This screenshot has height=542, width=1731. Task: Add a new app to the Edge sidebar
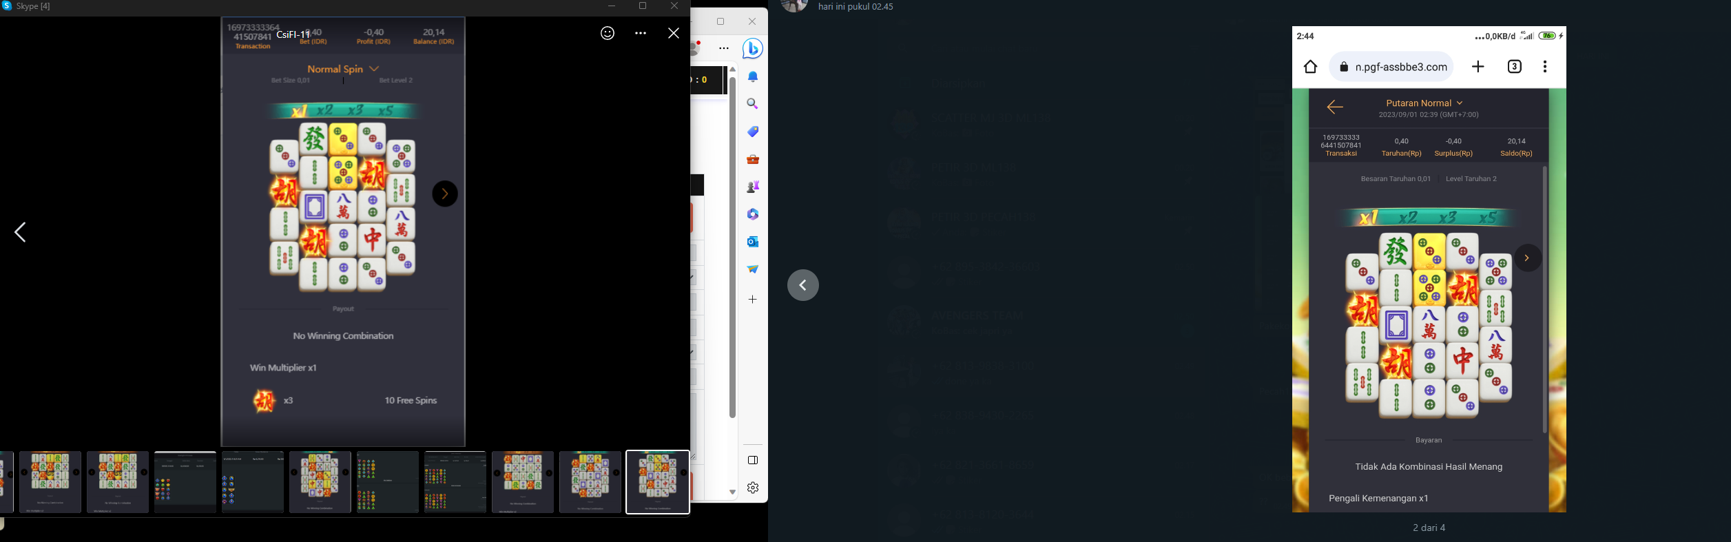tap(753, 300)
